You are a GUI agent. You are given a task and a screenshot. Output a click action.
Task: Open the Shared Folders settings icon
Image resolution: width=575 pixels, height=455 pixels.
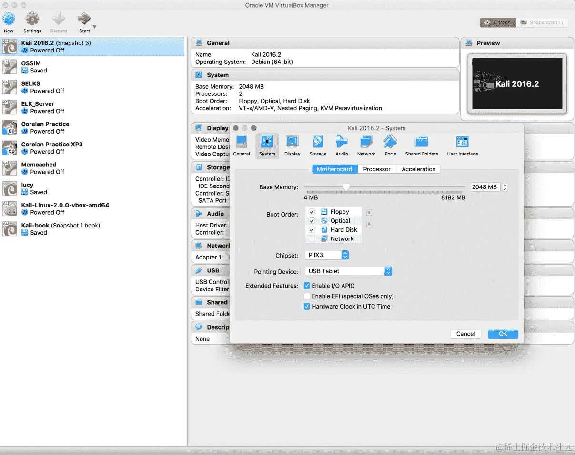[422, 142]
